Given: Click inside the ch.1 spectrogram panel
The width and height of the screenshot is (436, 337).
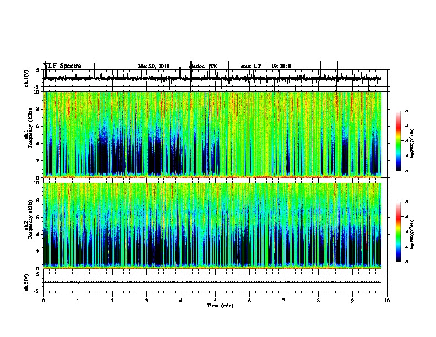Looking at the screenshot, I should (212, 134).
